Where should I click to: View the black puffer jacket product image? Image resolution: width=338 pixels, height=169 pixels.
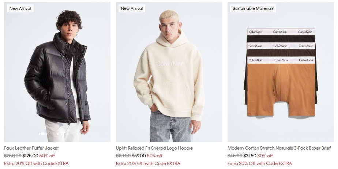click(57, 72)
